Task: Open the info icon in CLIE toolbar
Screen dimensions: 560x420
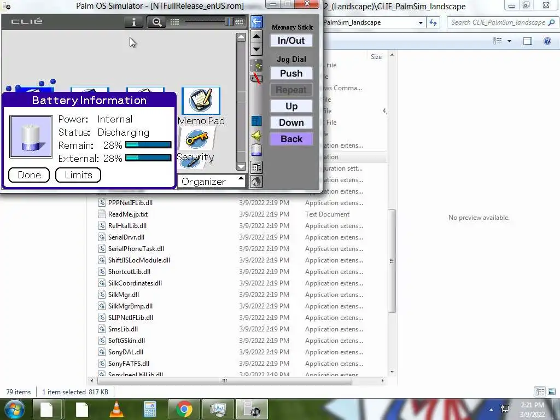Action: (134, 22)
